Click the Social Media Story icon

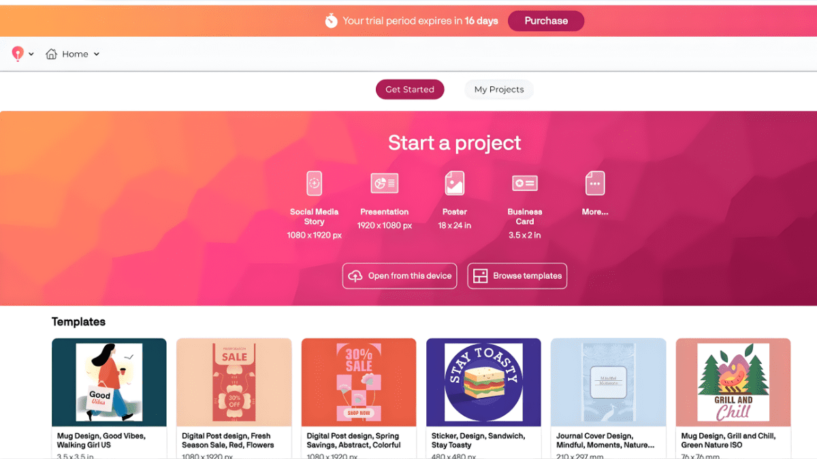point(314,184)
